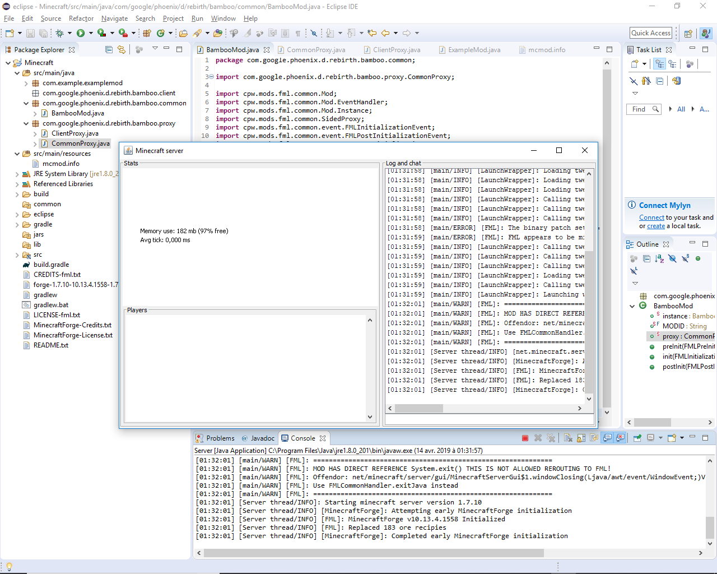This screenshot has width=717, height=574.
Task: Click the Pin Console icon
Action: point(637,438)
